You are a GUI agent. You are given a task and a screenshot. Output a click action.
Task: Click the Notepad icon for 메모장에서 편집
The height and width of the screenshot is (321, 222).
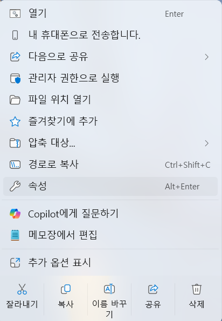[x=15, y=235]
